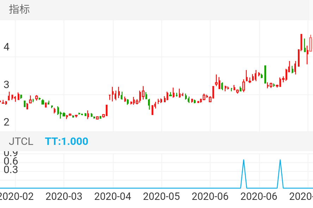Select the second 2020-06 date label

pos(259,196)
